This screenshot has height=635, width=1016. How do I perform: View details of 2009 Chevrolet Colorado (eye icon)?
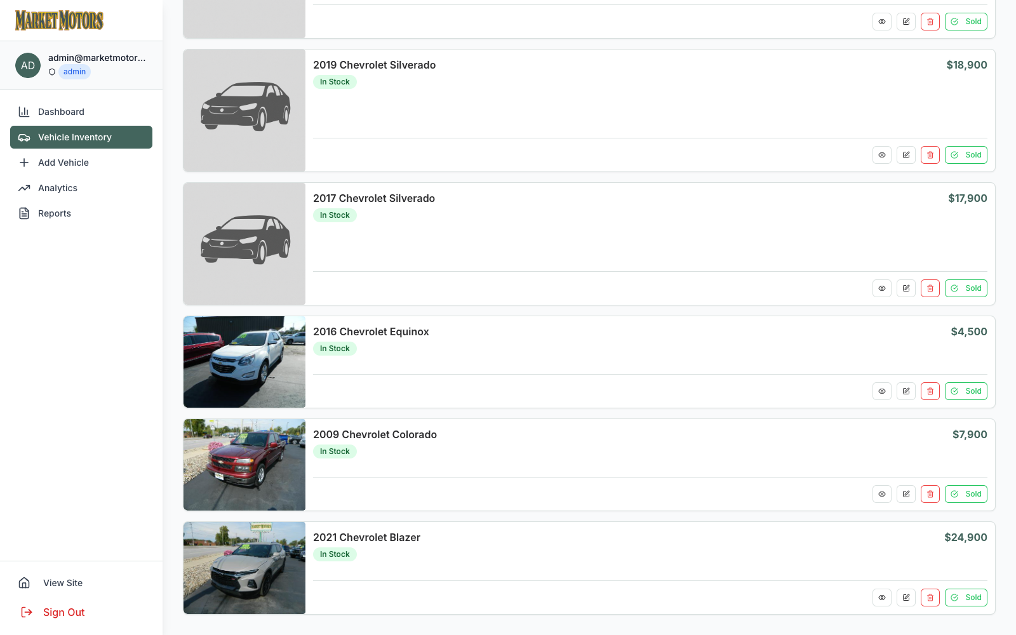[882, 494]
